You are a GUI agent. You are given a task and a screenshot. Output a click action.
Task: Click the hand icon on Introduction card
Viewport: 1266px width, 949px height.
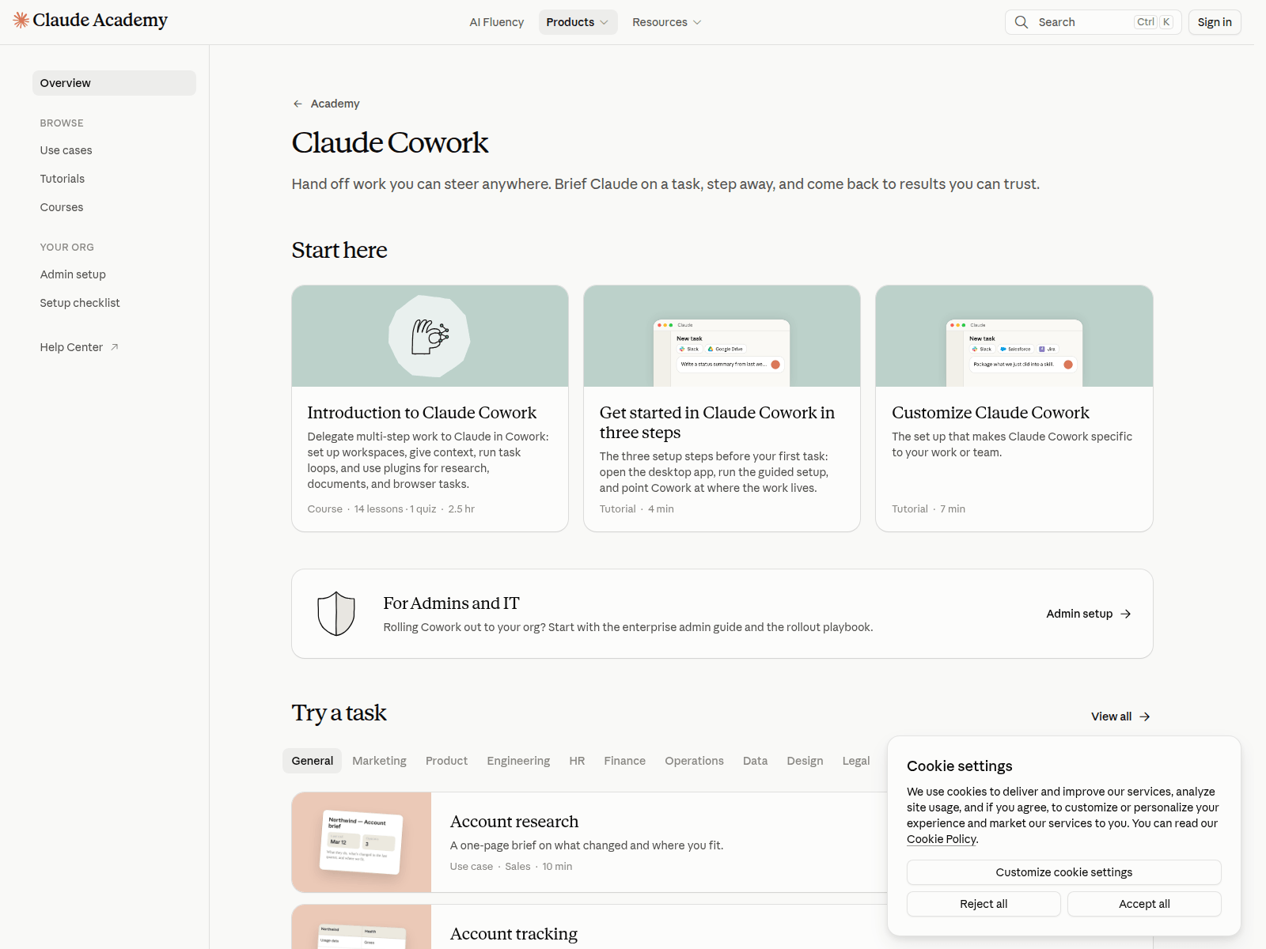pos(430,337)
